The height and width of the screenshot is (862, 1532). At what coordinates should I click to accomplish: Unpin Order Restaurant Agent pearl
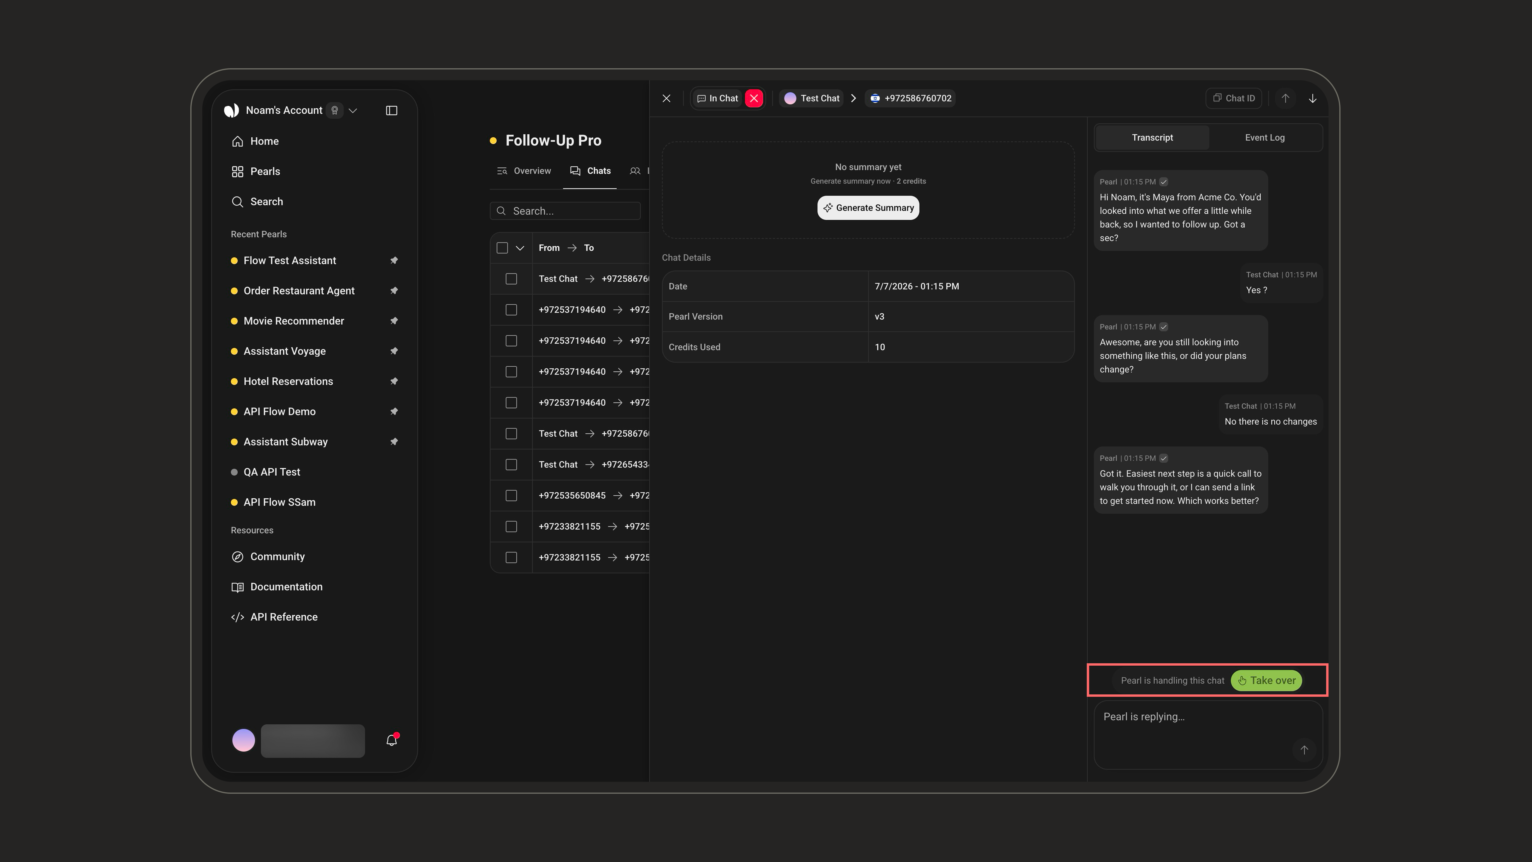pos(394,291)
